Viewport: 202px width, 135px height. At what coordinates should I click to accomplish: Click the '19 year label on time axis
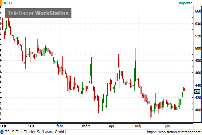tap(31, 126)
